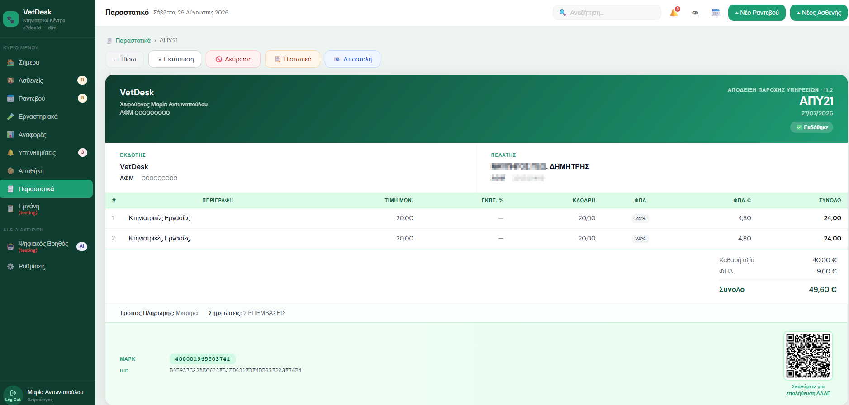This screenshot has width=849, height=405.
Task: Click the AADE verification QR code
Action: [x=808, y=356]
